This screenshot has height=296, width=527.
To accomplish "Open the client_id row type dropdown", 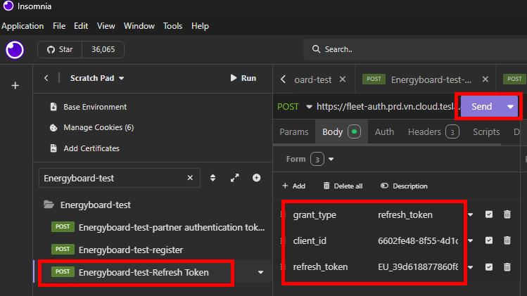I will click(x=471, y=240).
